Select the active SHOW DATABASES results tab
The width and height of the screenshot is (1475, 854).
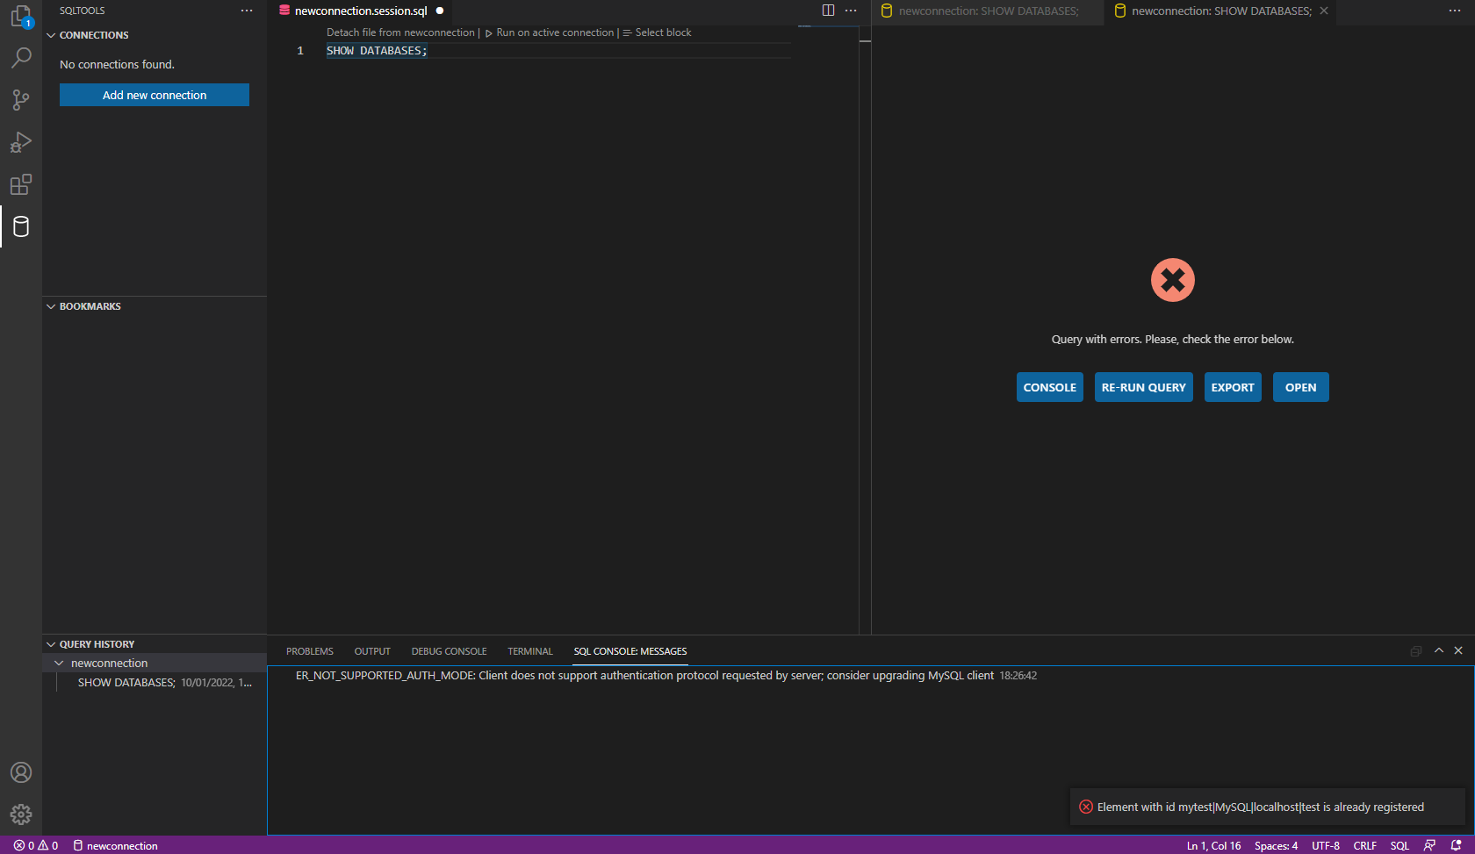pos(1221,11)
